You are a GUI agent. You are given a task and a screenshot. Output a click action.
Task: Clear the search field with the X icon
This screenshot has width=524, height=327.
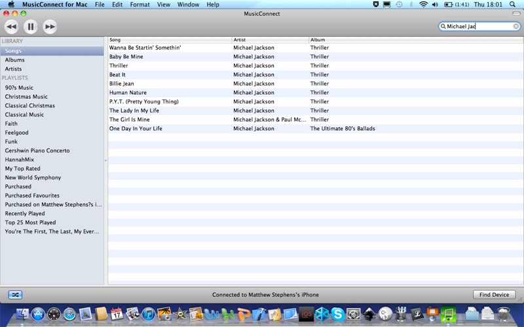point(516,26)
